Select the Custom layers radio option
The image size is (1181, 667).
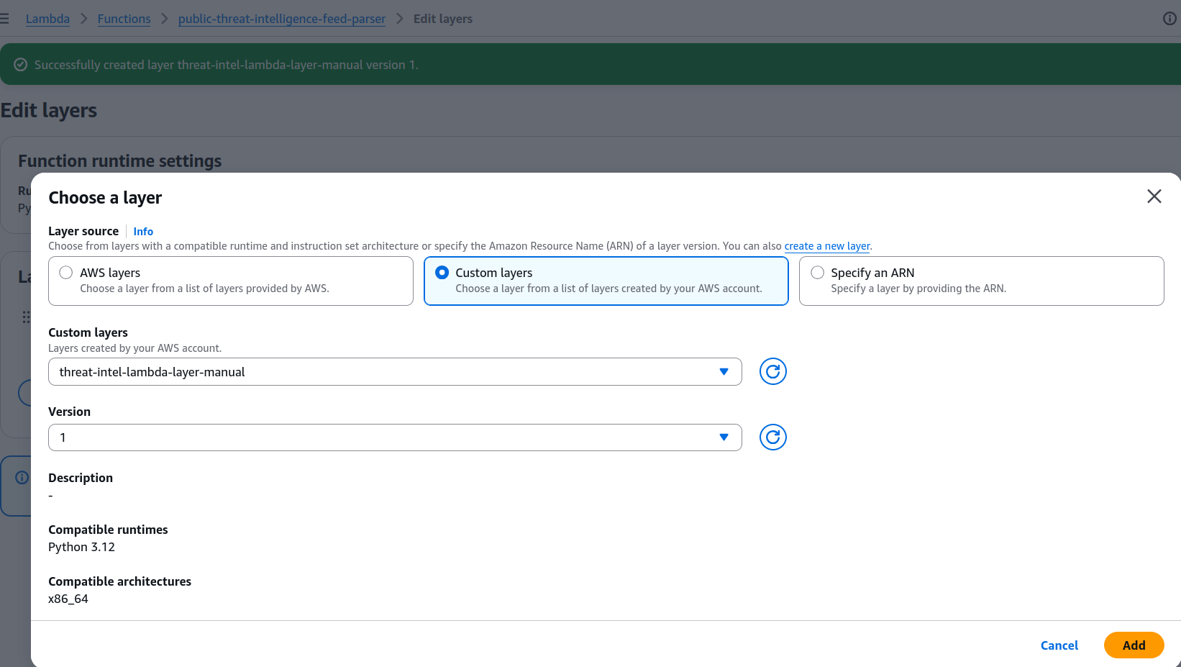[x=442, y=273]
